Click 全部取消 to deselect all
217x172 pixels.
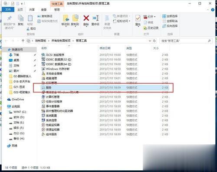170,21
